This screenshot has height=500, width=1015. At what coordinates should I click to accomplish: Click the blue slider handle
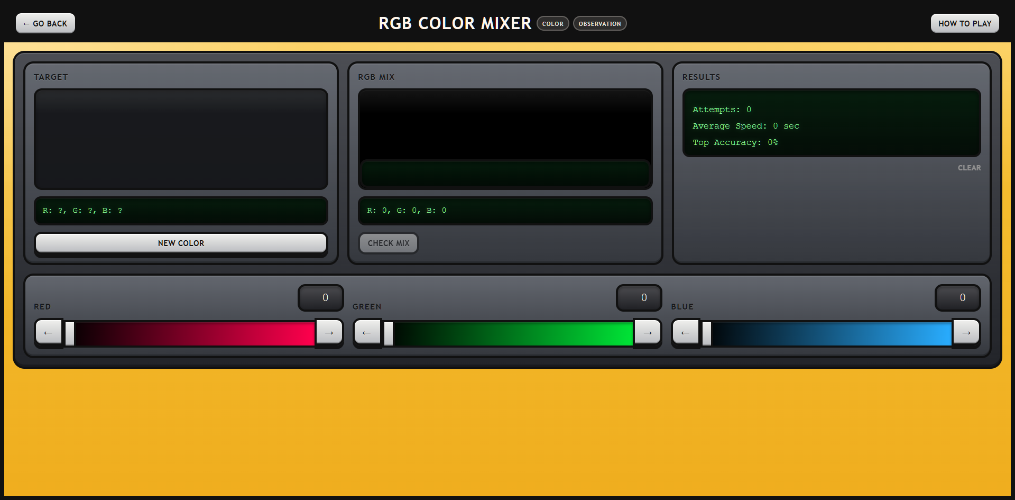click(x=707, y=334)
